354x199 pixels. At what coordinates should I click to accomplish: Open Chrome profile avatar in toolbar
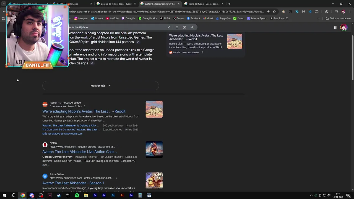(343, 12)
